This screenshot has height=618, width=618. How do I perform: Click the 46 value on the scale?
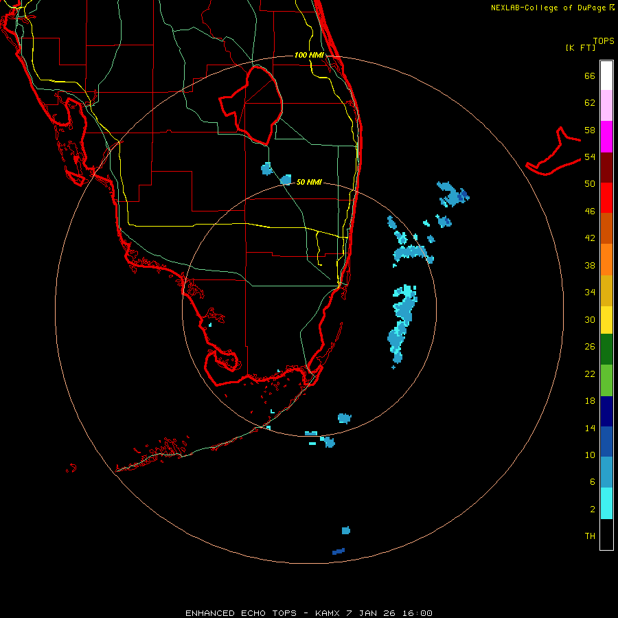[x=590, y=211]
